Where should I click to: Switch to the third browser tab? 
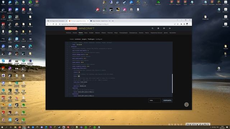pyautogui.click(x=100, y=21)
